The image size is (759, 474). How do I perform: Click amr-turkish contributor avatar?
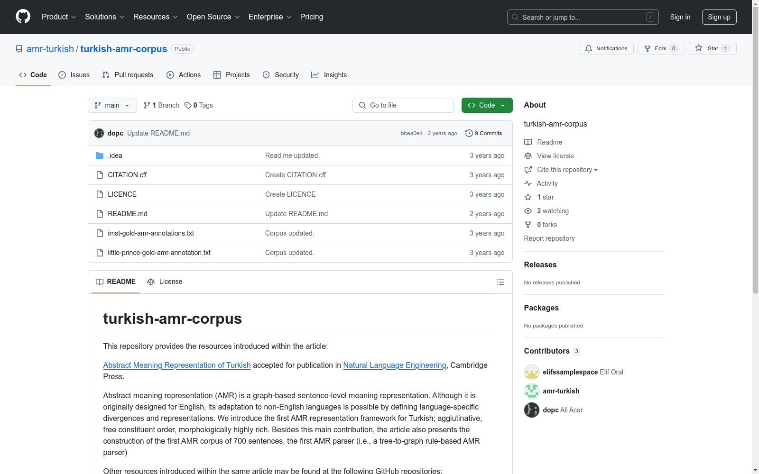[x=532, y=391]
